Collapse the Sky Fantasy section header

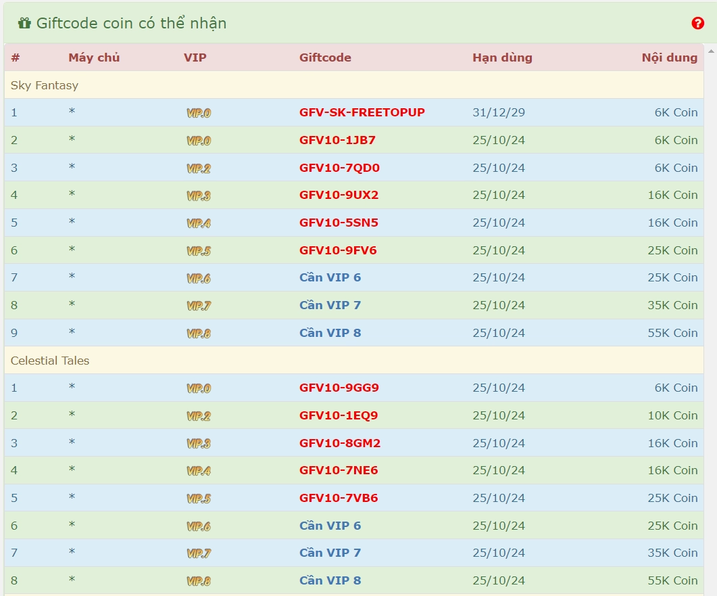(x=45, y=85)
